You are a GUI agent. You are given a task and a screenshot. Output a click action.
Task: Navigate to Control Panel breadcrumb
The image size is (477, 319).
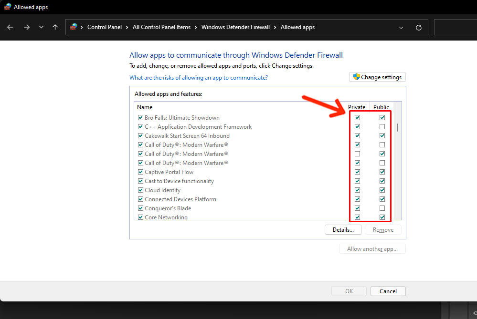[105, 27]
